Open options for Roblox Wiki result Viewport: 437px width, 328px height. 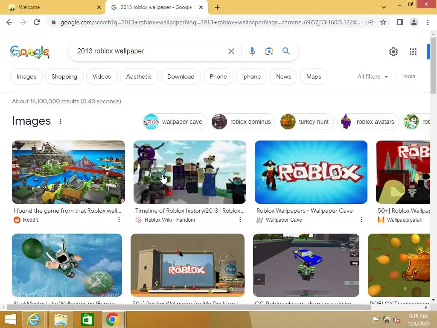point(240,220)
